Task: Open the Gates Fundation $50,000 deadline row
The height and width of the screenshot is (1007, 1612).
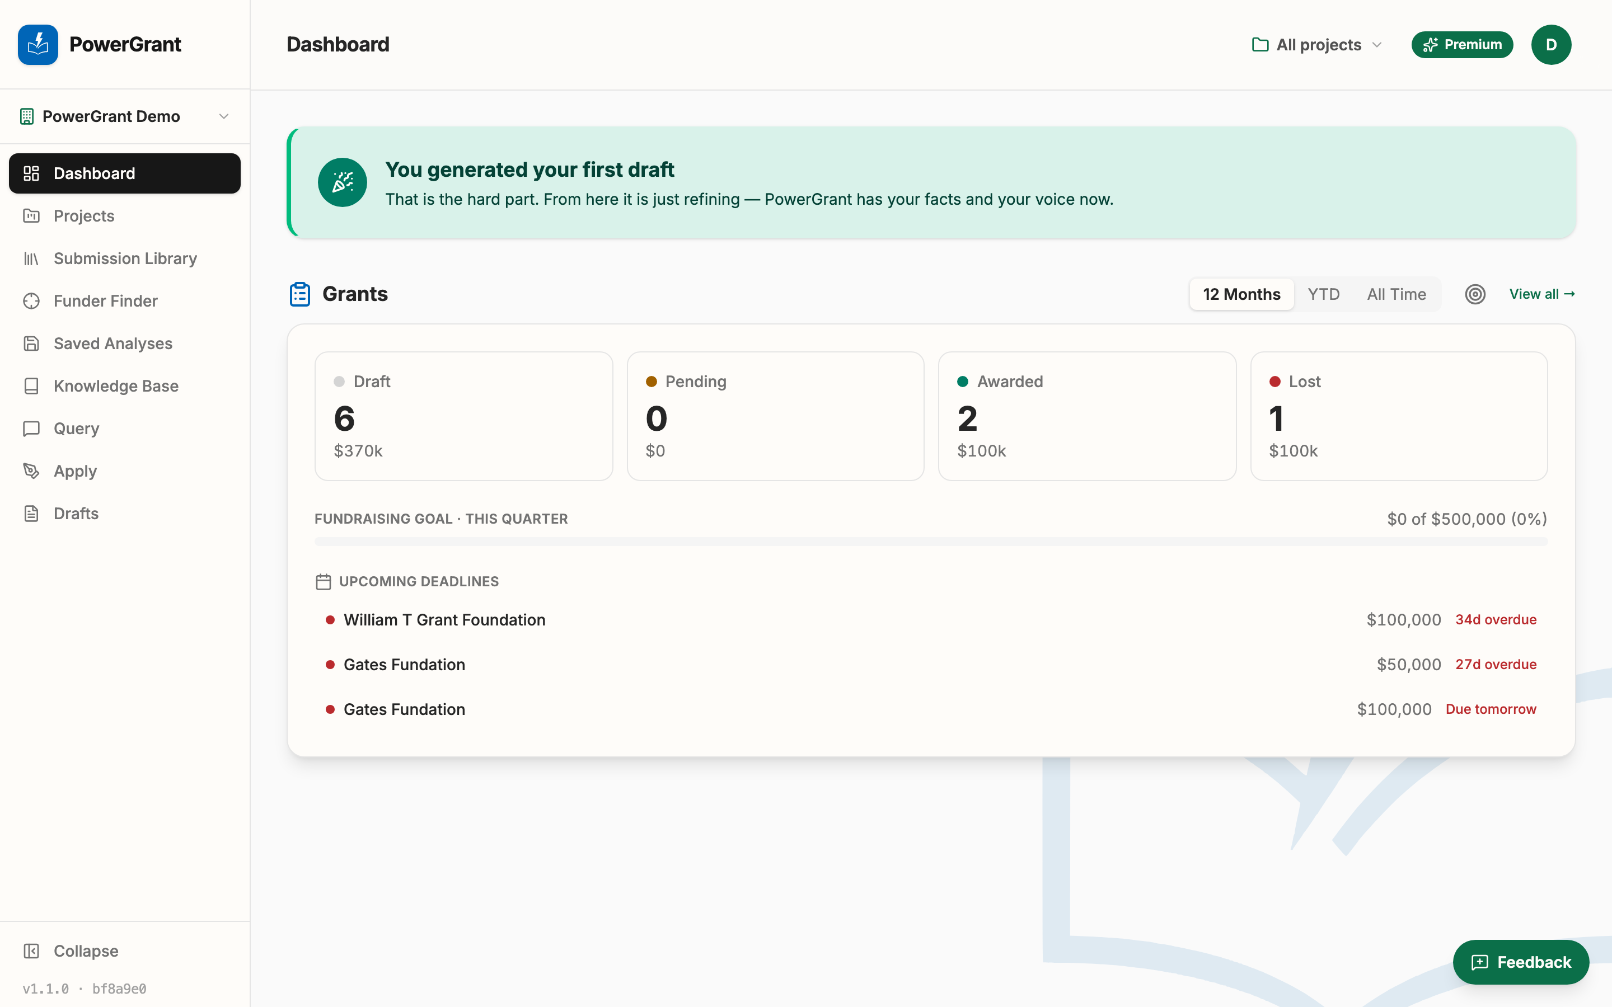Action: [x=931, y=665]
